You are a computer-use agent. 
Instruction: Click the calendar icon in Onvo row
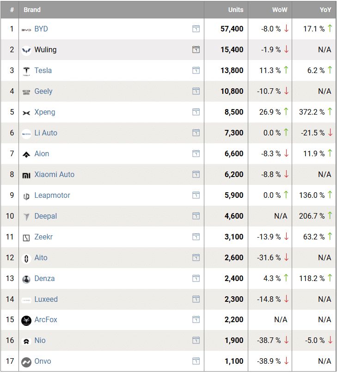tap(196, 361)
